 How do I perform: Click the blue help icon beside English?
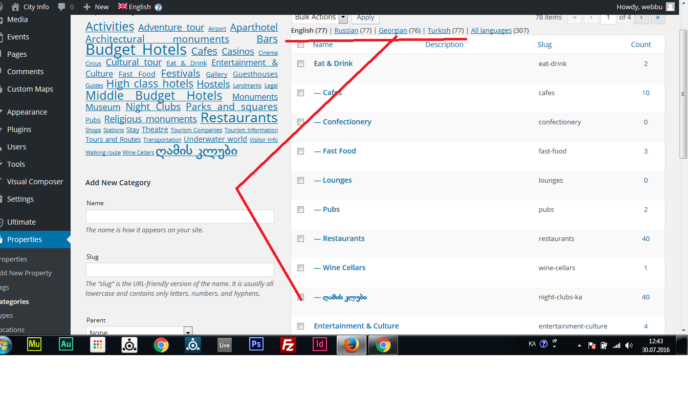pyautogui.click(x=158, y=7)
